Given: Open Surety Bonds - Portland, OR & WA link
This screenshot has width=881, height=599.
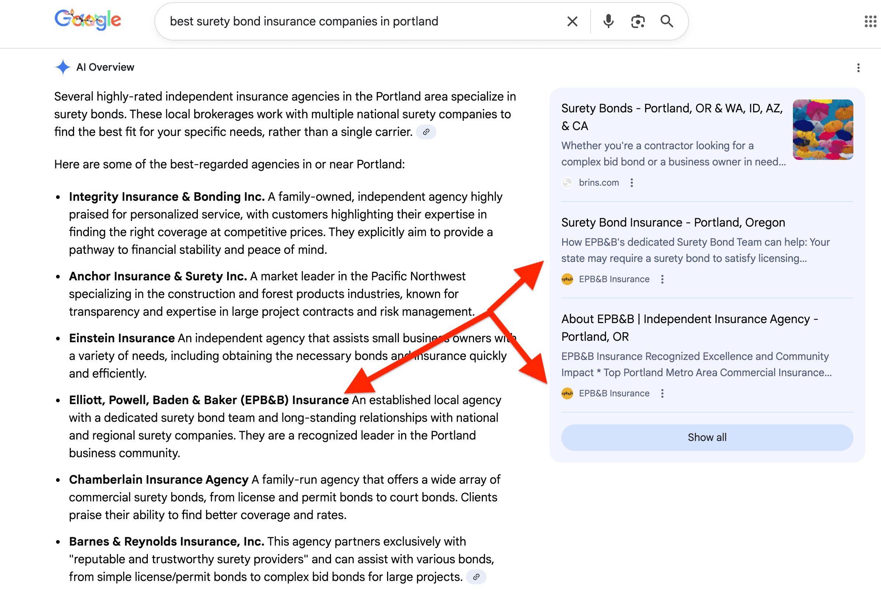Looking at the screenshot, I should click(x=671, y=117).
